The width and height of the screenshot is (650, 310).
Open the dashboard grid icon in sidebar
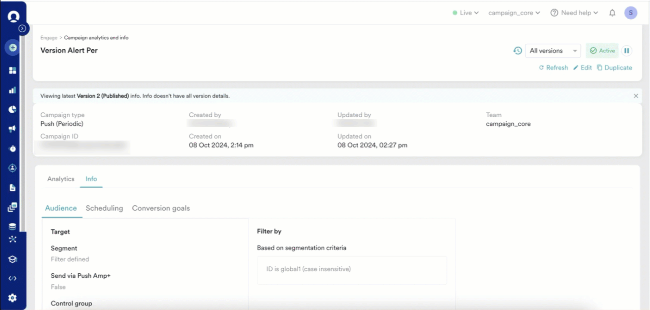point(13,70)
